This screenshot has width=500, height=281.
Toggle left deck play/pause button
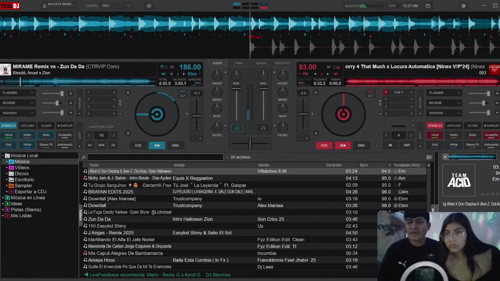coord(157,145)
